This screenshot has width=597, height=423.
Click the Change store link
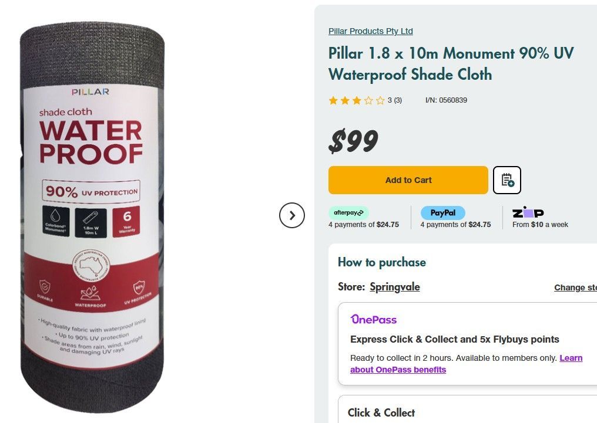[575, 287]
